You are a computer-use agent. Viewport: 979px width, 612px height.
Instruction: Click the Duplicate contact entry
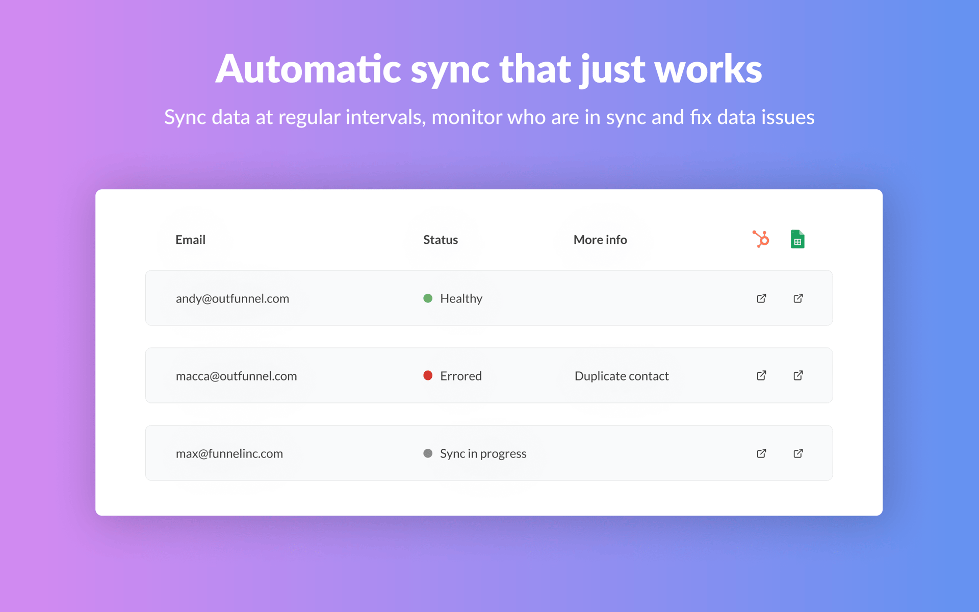coord(621,375)
